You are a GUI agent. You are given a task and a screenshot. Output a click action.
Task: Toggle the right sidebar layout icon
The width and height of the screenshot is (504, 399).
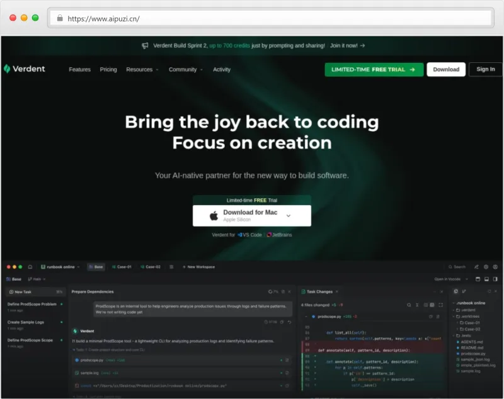click(x=496, y=279)
